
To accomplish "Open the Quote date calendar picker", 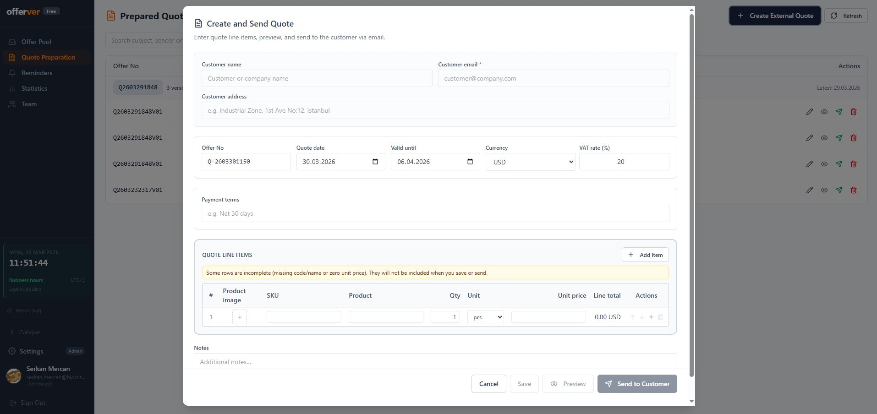I will coord(375,162).
